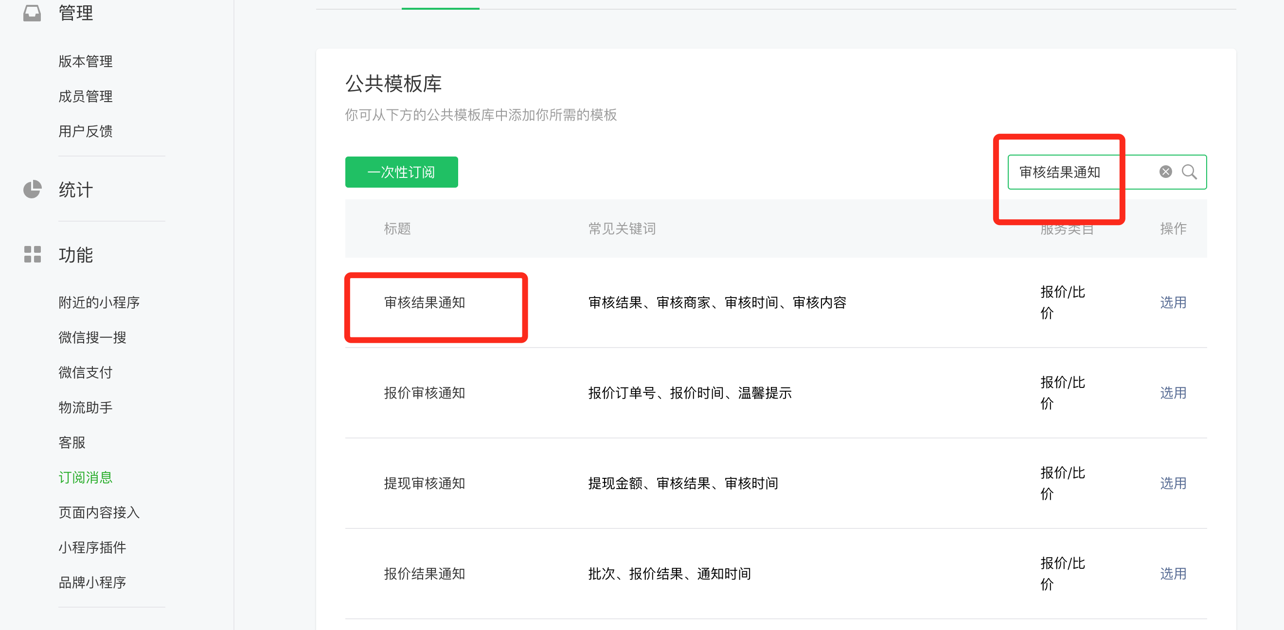The image size is (1284, 630).
Task: Select 选用 for the 报价审核通知 template
Action: [x=1172, y=393]
